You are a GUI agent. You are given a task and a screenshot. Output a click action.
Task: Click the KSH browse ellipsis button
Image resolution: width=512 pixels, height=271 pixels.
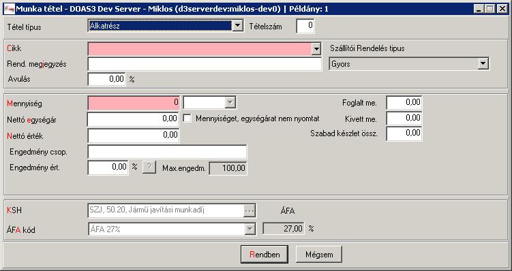click(249, 210)
